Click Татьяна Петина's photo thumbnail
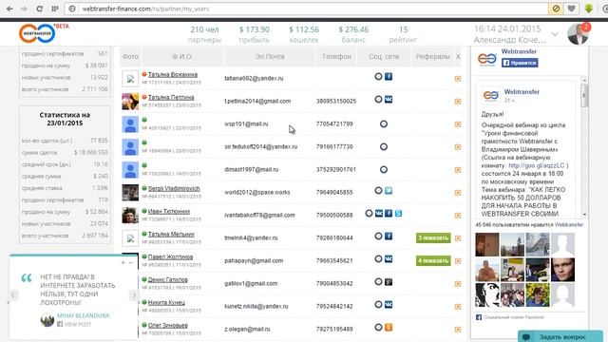 pyautogui.click(x=130, y=102)
